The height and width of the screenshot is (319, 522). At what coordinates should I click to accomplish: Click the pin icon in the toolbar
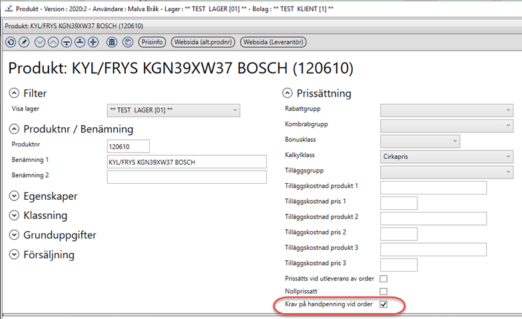pyautogui.click(x=23, y=42)
